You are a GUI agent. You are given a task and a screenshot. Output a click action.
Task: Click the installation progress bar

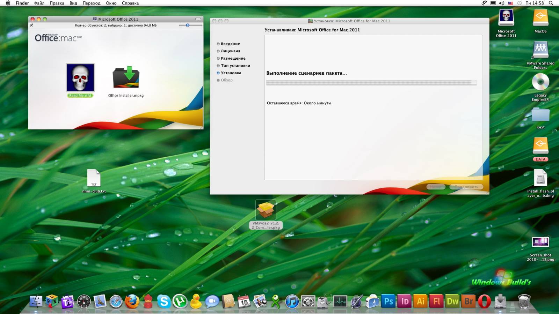coord(371,82)
